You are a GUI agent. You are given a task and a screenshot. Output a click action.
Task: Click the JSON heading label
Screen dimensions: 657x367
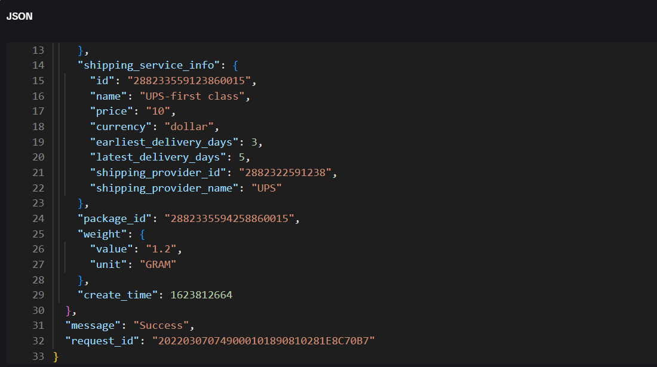tap(20, 17)
